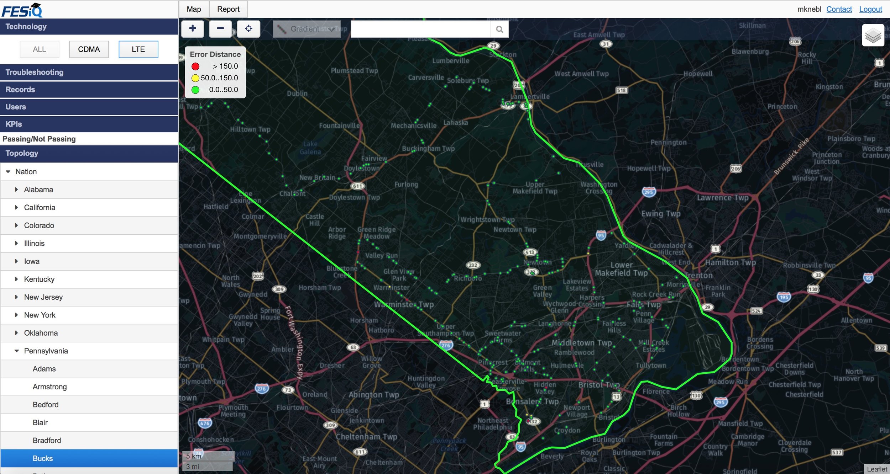Click the Trenton map label
This screenshot has height=474, width=890.
(x=698, y=276)
